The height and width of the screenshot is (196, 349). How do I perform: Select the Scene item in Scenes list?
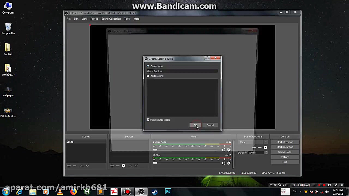pos(86,142)
